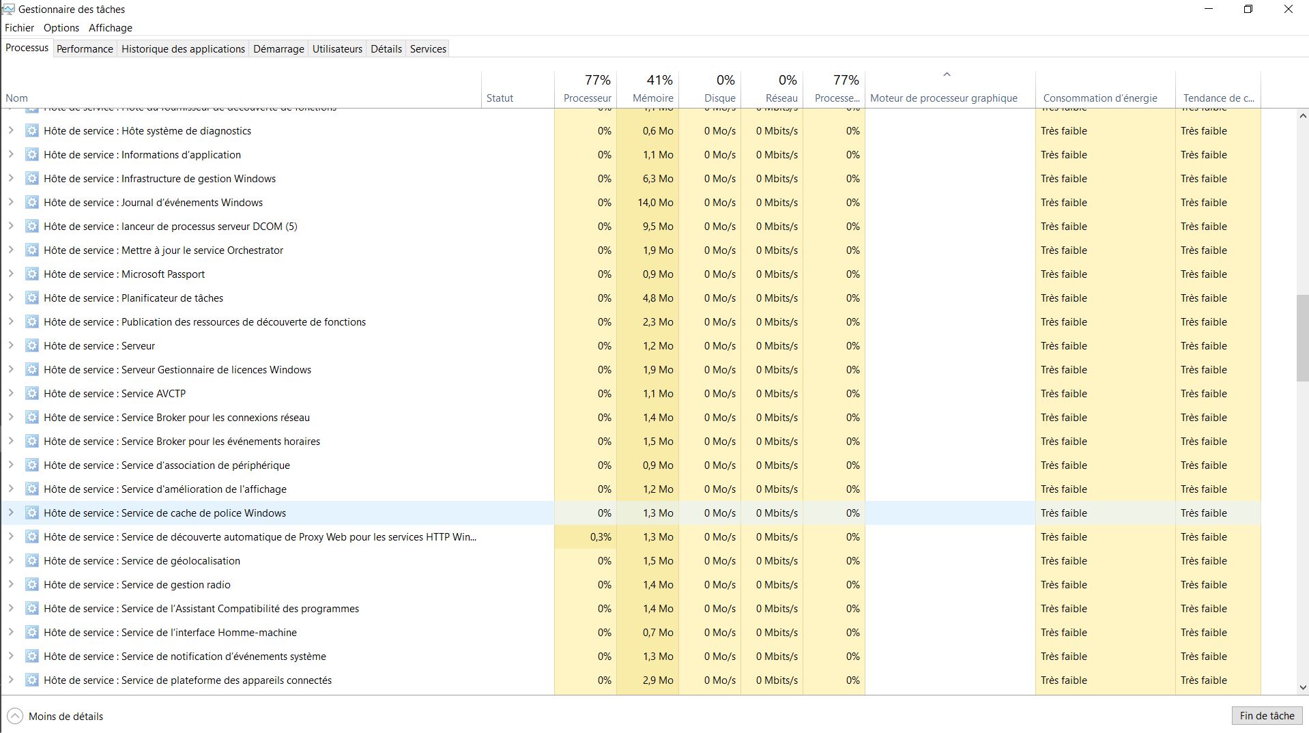1309x733 pixels.
Task: Click the gear icon of Journal d'événements Windows
Action: [31, 203]
